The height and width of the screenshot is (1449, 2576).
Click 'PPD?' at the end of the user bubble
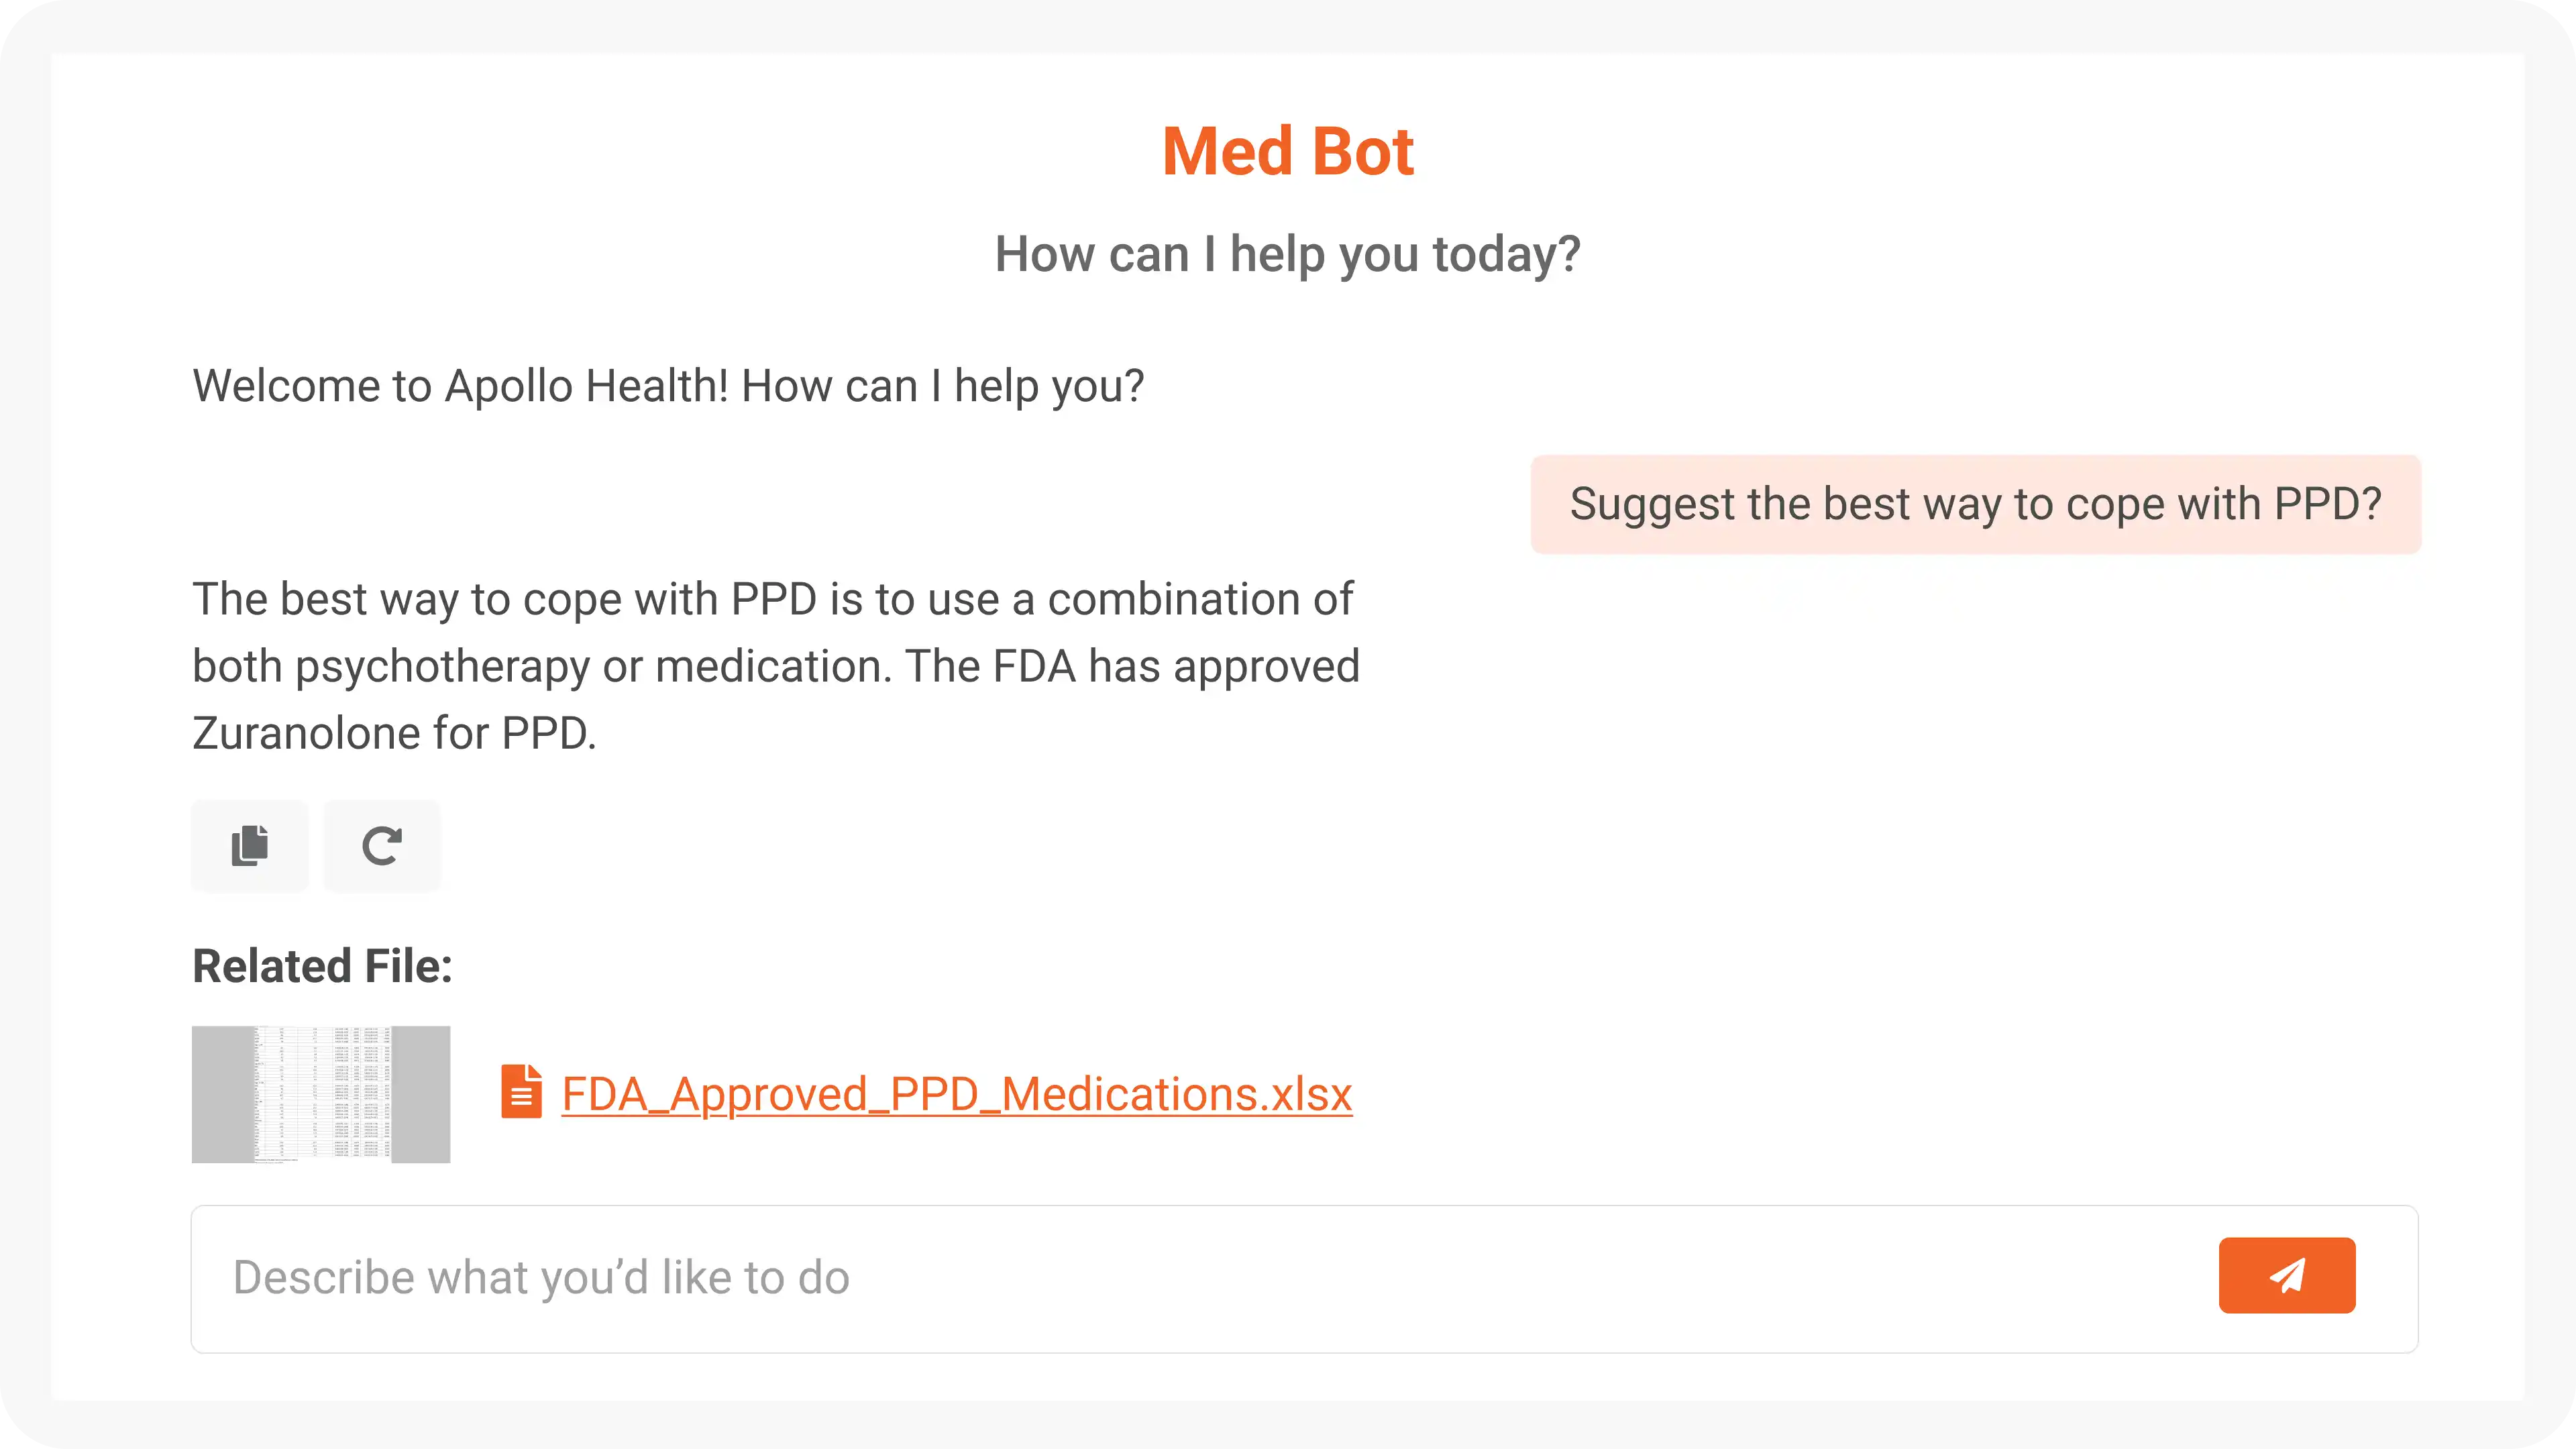tap(2327, 504)
